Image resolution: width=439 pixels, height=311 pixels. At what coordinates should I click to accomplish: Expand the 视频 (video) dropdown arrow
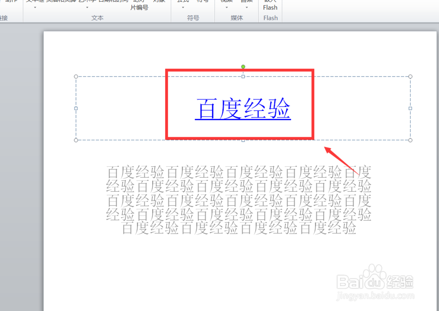(227, 7)
